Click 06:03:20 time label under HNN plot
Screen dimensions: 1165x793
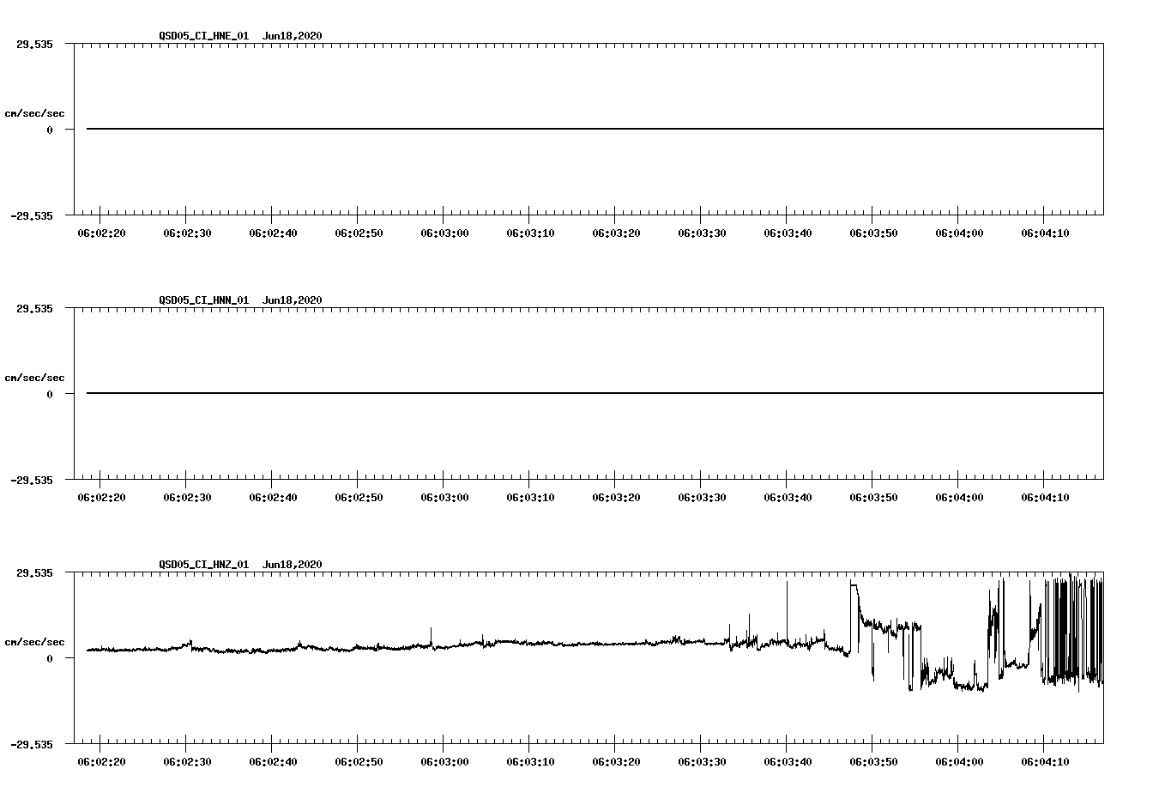(x=616, y=497)
